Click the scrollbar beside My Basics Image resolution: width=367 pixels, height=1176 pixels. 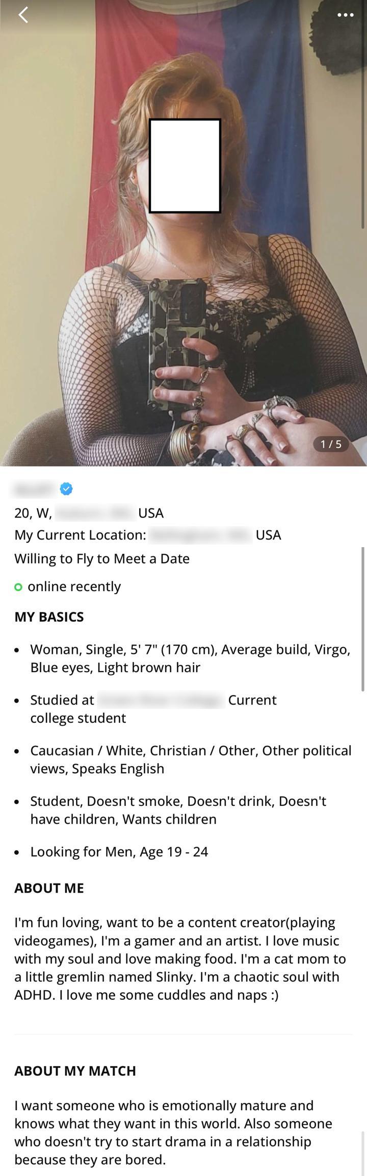pos(363,619)
